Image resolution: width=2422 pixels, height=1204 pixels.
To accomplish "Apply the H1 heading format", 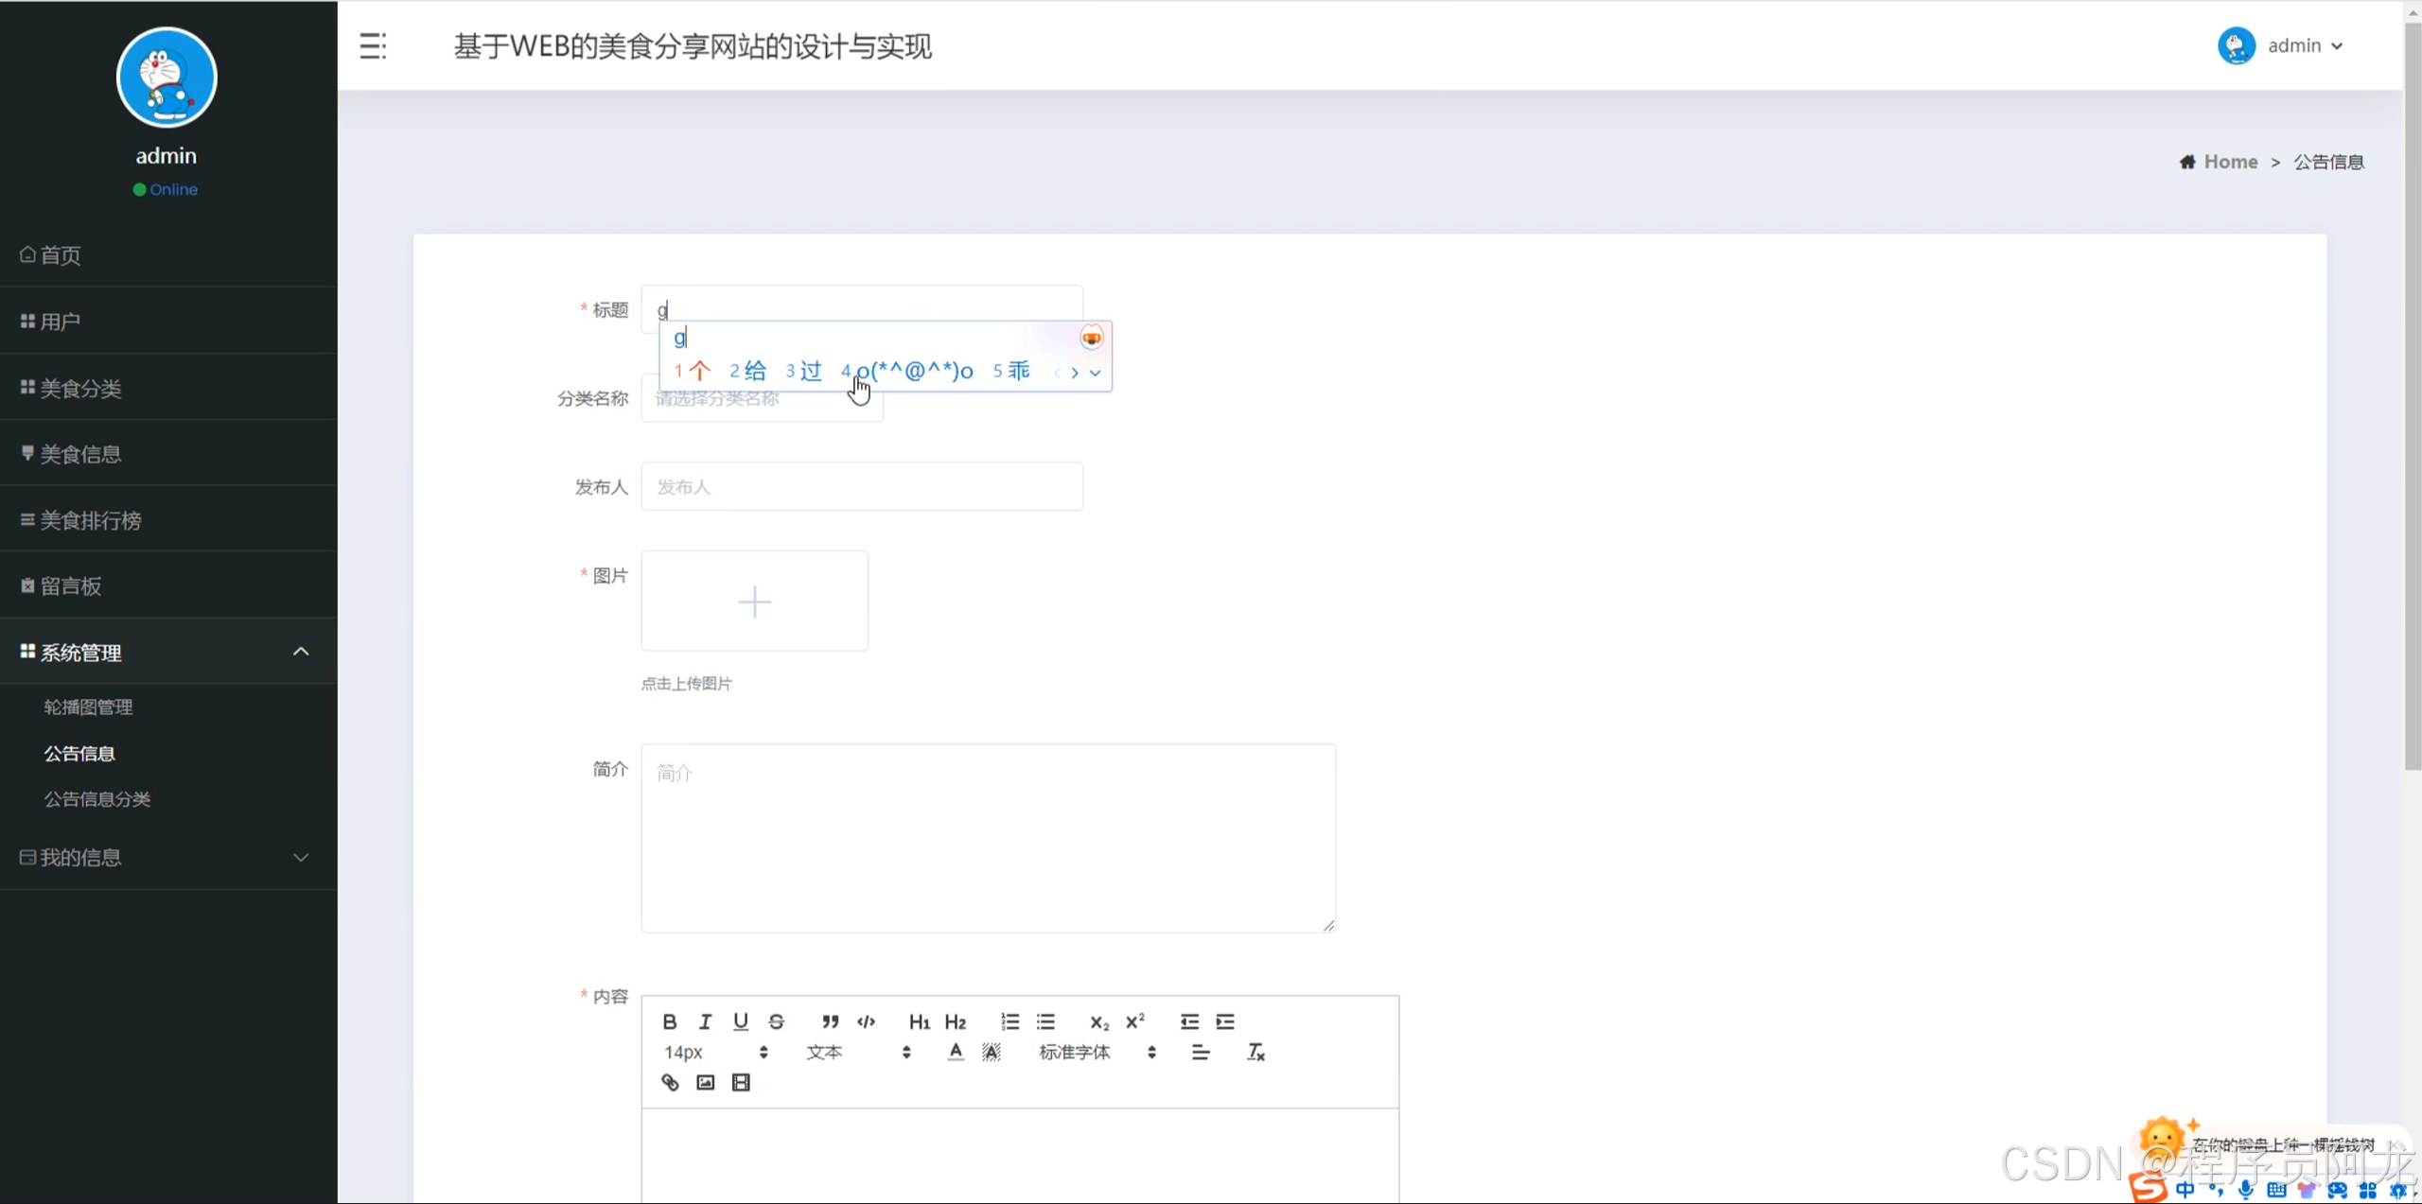I will pyautogui.click(x=919, y=1021).
